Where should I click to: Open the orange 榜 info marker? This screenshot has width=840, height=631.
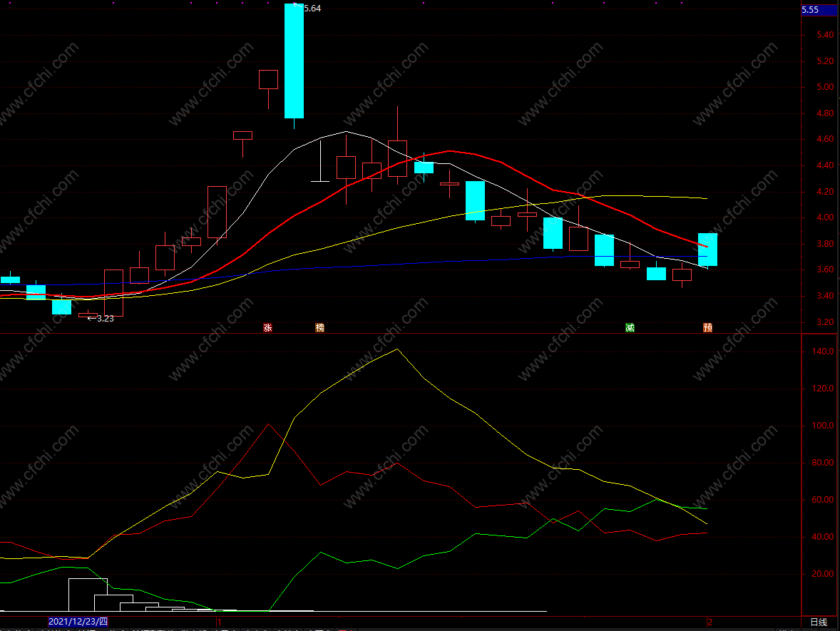point(320,327)
